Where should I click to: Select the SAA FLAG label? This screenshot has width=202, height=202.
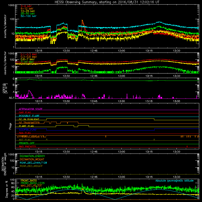click(x=25, y=133)
